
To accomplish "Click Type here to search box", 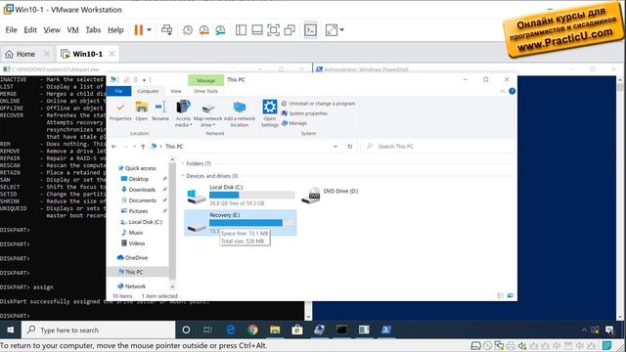I will pos(99,330).
